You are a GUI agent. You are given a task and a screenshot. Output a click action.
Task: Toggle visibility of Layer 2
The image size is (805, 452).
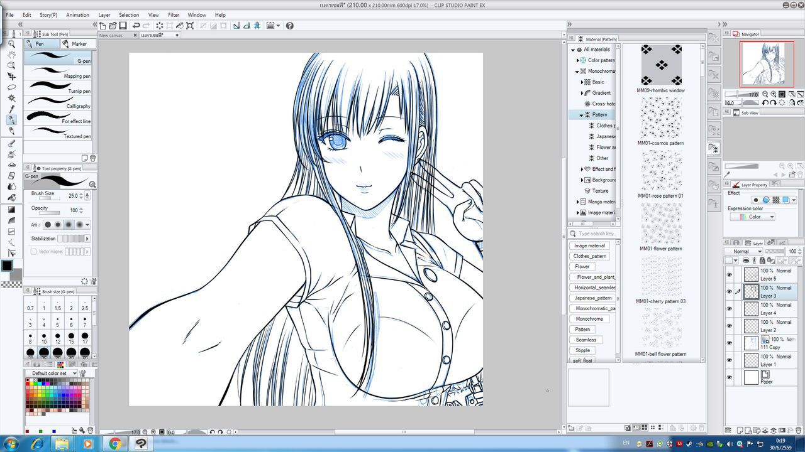pyautogui.click(x=730, y=326)
